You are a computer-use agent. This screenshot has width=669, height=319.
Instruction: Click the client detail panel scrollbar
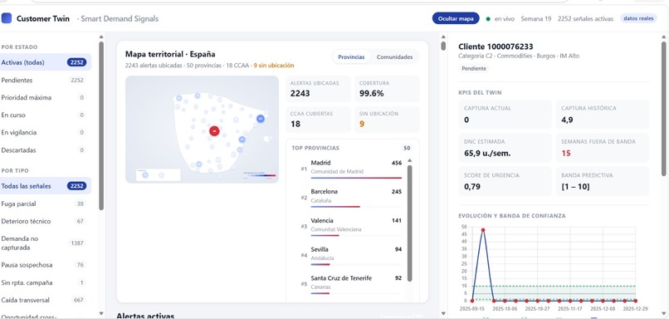click(663, 109)
